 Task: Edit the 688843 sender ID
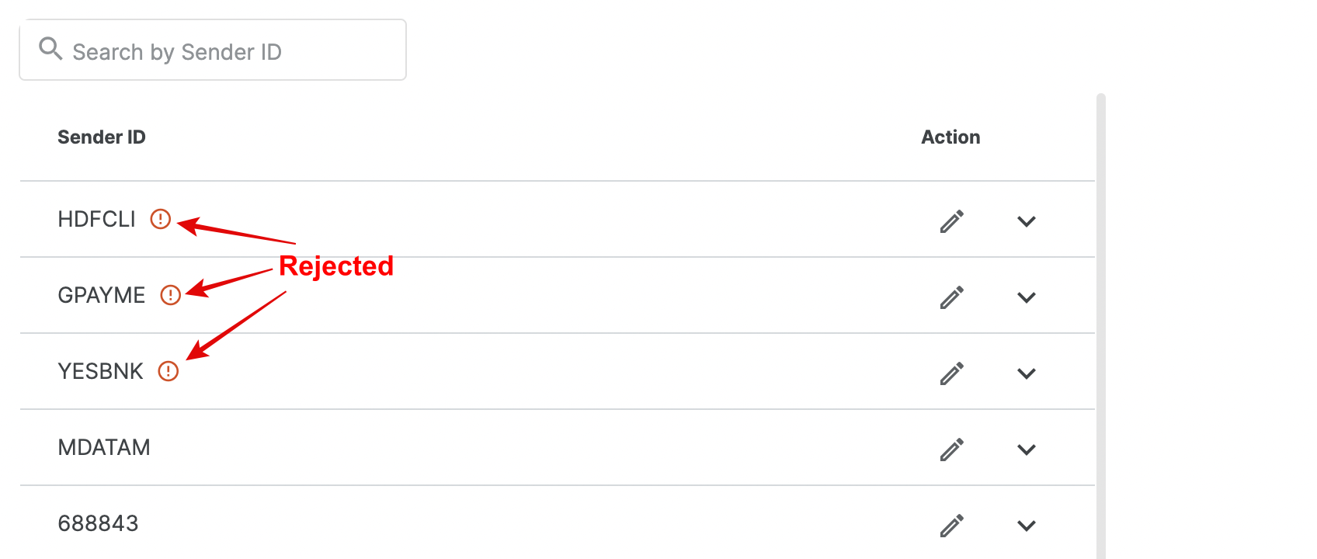[952, 526]
